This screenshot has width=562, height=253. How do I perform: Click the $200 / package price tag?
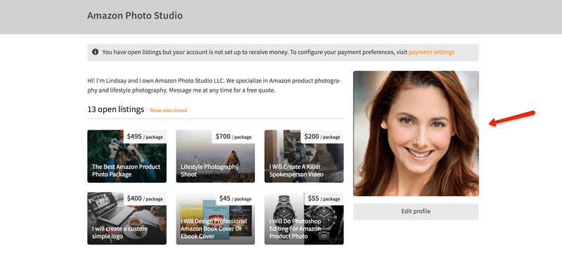[x=322, y=137]
